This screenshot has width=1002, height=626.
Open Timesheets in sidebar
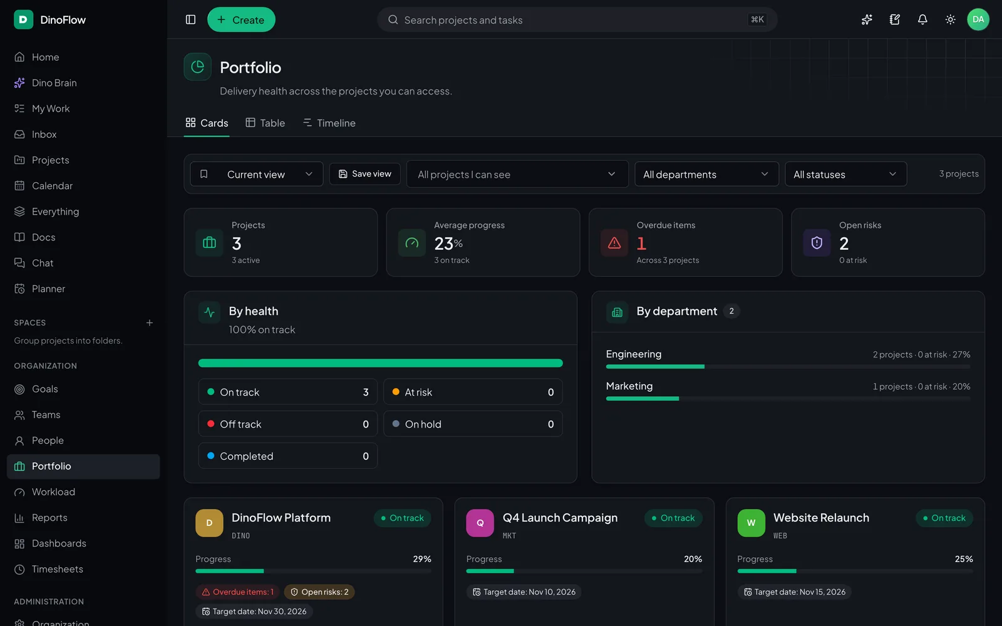(83, 569)
